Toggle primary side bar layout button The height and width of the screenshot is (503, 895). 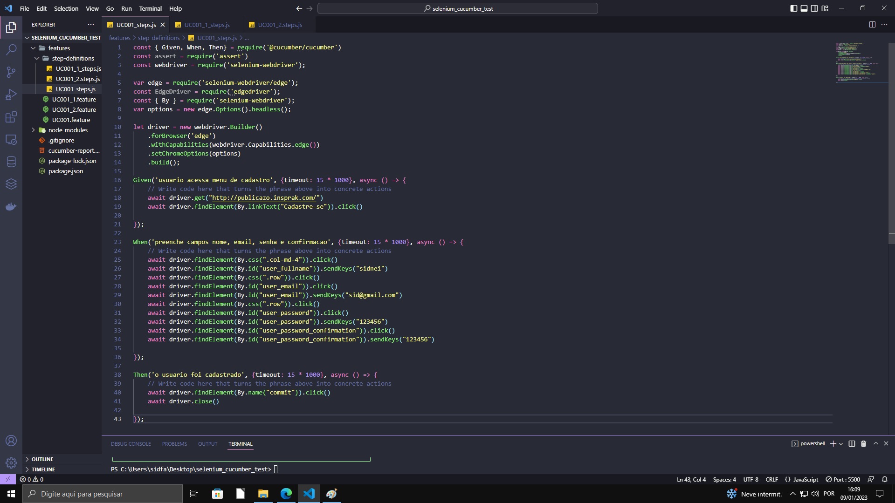tap(793, 8)
